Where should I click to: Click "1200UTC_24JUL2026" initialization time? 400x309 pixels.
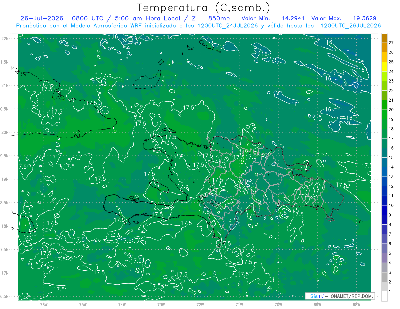(228, 26)
